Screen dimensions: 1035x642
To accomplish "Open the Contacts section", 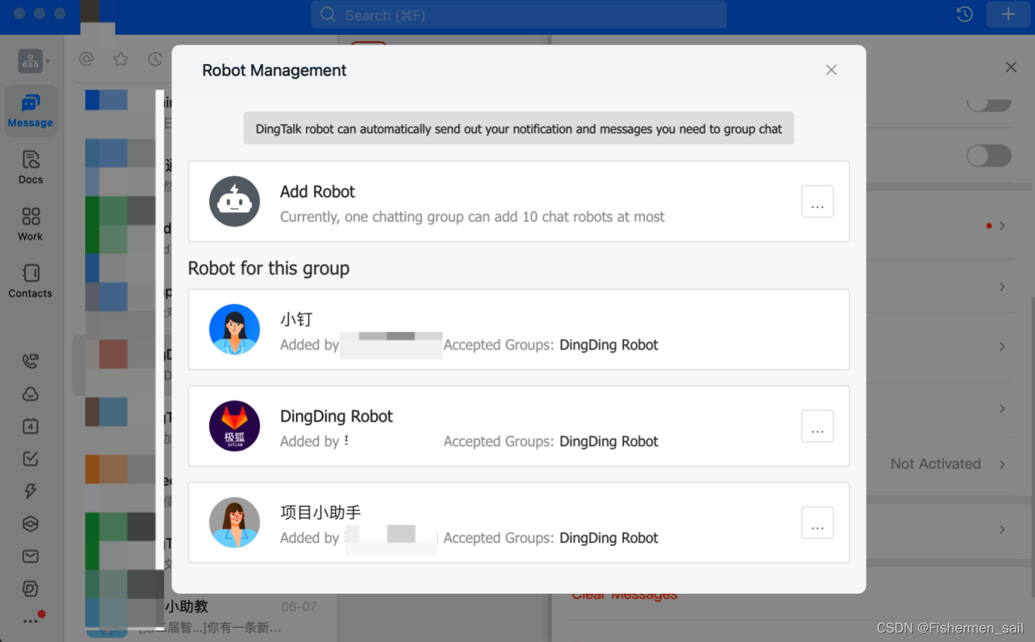I will click(30, 281).
